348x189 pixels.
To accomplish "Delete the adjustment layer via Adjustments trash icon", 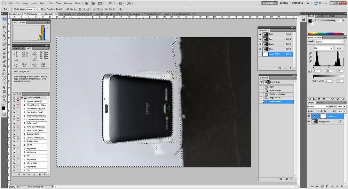I will tap(343, 99).
